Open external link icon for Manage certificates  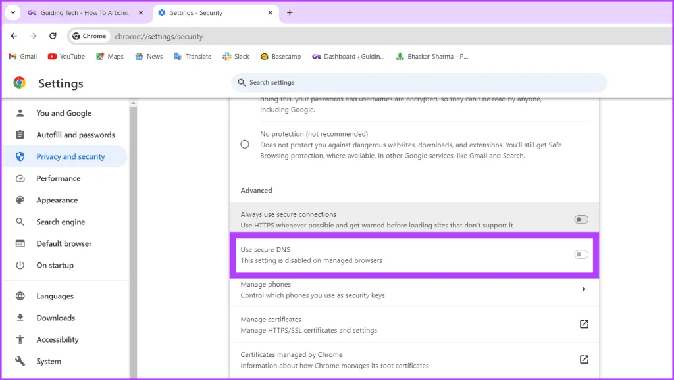pyautogui.click(x=583, y=324)
